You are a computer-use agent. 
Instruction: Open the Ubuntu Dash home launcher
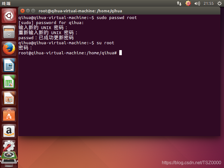click(x=9, y=16)
